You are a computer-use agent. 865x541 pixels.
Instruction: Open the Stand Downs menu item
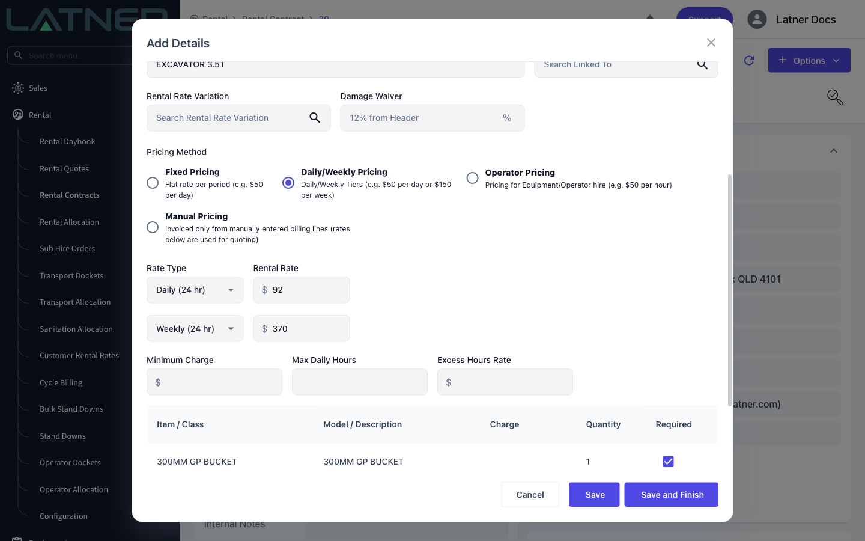(x=62, y=436)
